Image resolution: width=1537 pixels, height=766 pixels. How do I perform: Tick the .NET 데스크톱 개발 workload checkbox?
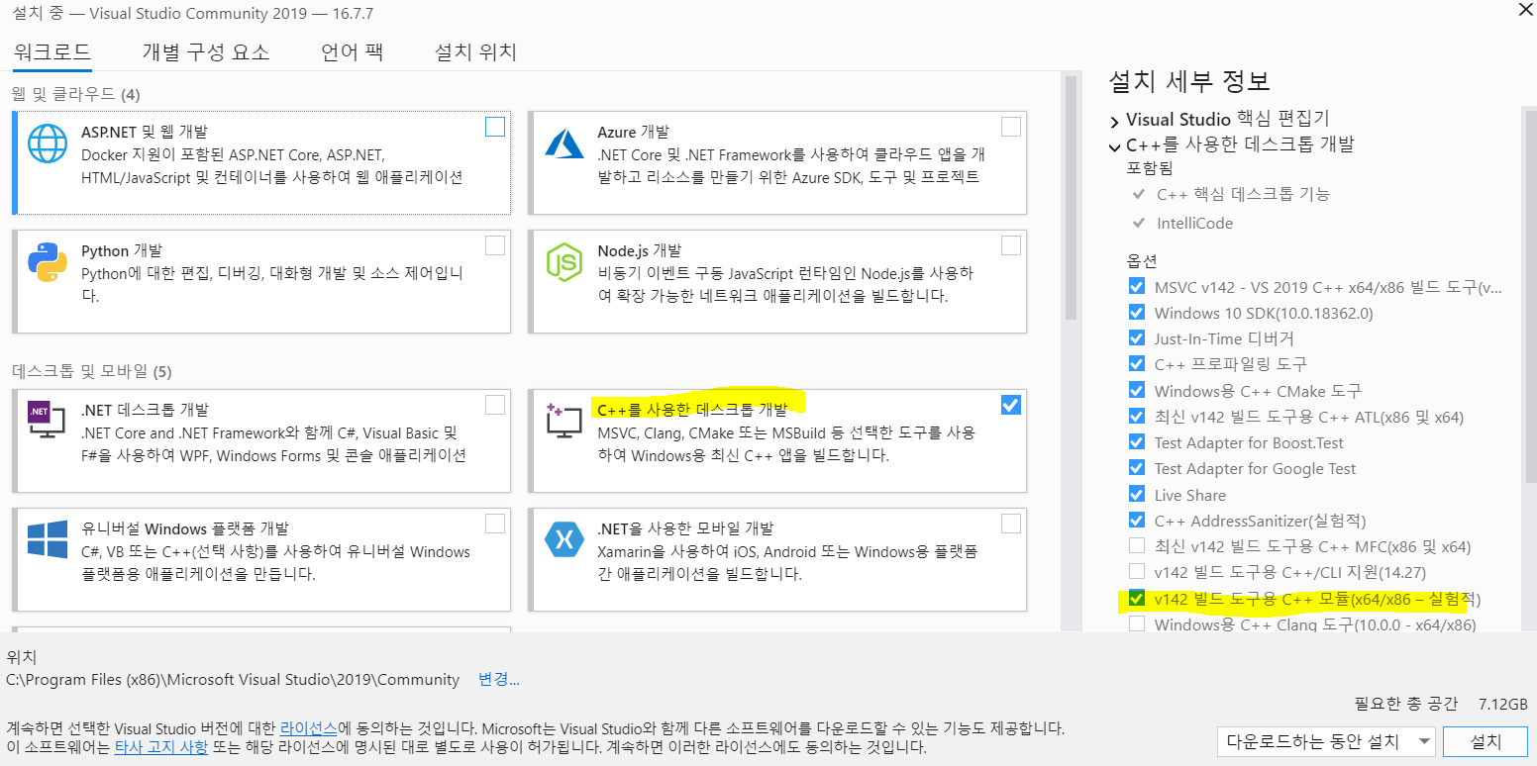click(x=495, y=405)
